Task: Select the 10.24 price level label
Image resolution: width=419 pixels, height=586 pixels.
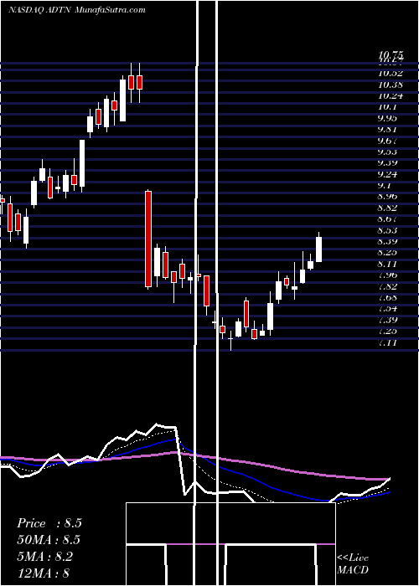Action: pyautogui.click(x=391, y=95)
